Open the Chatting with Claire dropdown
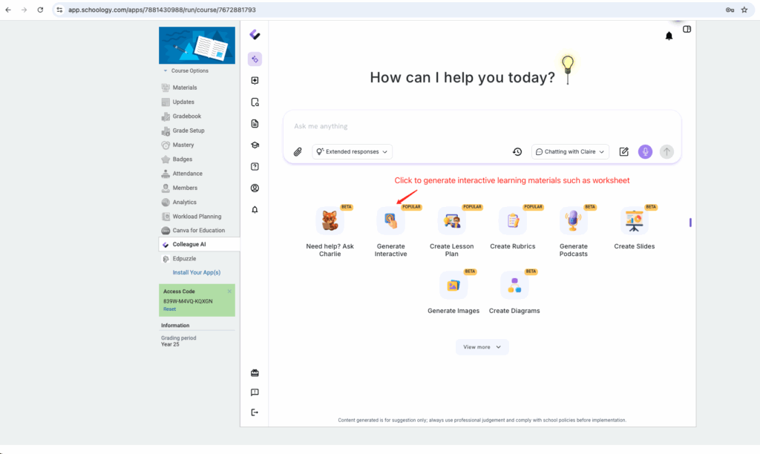This screenshot has width=760, height=454. 570,152
